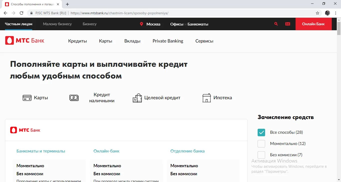Open Отделение банка section heading
Viewport: 341px width, 182px height.
[187, 151]
